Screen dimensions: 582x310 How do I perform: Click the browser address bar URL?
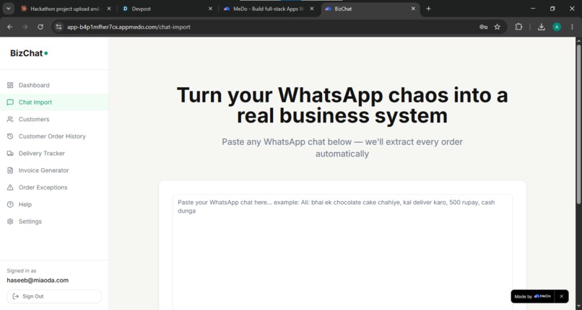tap(129, 27)
